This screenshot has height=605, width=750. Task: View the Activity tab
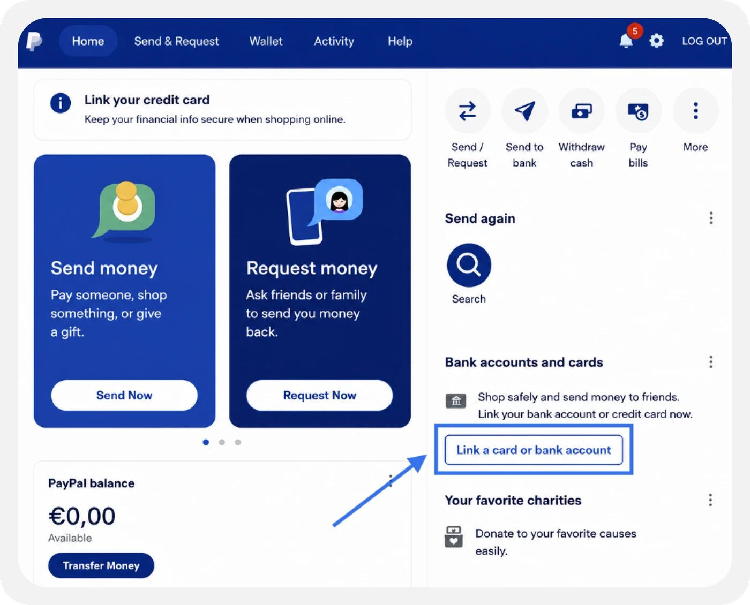[334, 41]
